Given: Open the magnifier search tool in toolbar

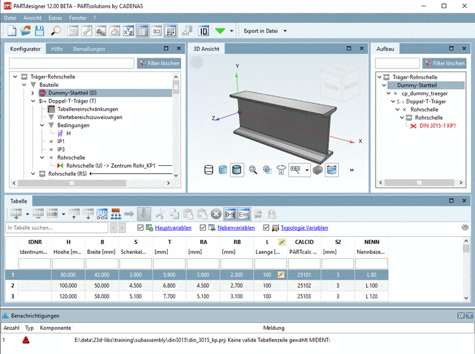Looking at the screenshot, I should (x=56, y=30).
